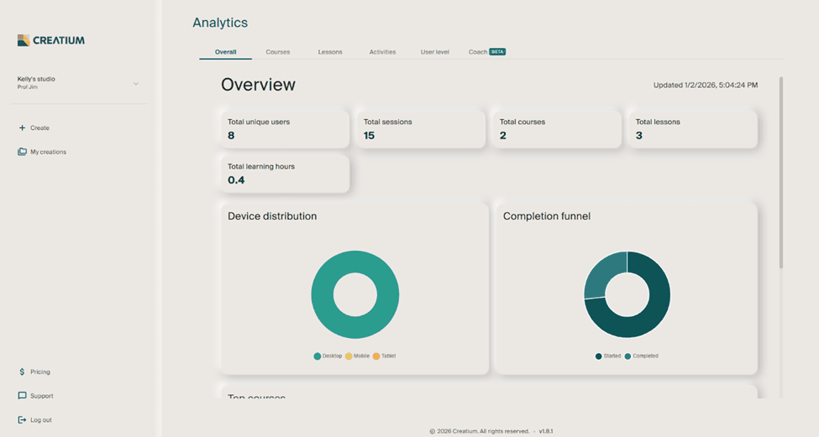This screenshot has height=437, width=819.
Task: Open the Coach tab
Action: tap(487, 52)
